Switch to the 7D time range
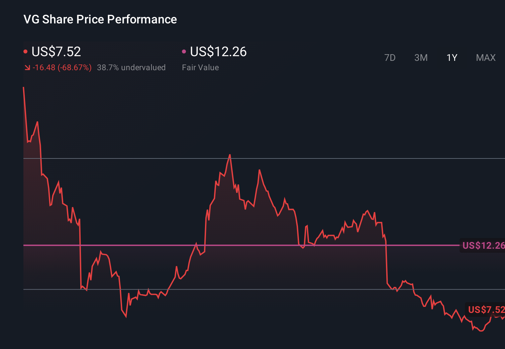 (390, 57)
